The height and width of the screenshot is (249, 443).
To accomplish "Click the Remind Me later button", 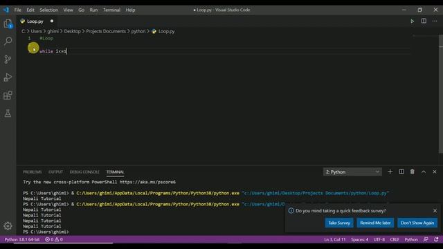I will (375, 223).
